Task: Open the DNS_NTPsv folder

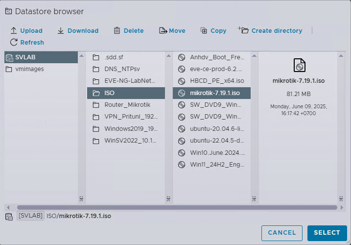Action: pos(122,69)
